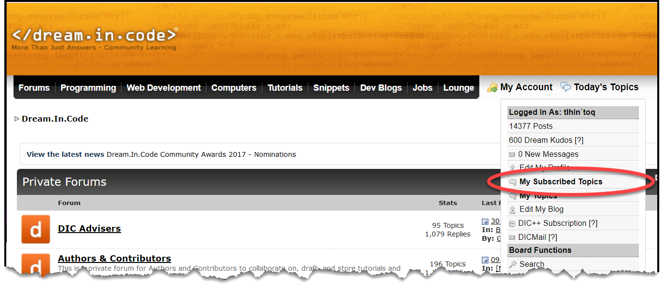The width and height of the screenshot is (664, 290).
Task: Open Edit My Blog
Action: [542, 209]
